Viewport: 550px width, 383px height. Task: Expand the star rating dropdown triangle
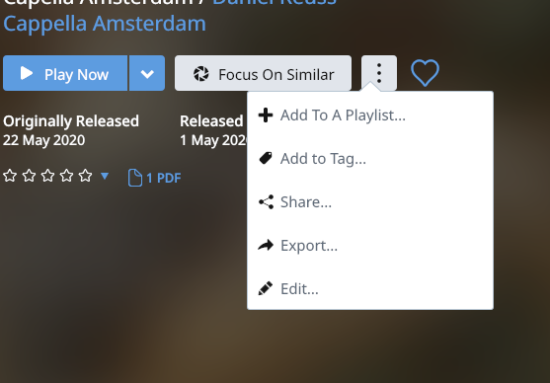[105, 176]
